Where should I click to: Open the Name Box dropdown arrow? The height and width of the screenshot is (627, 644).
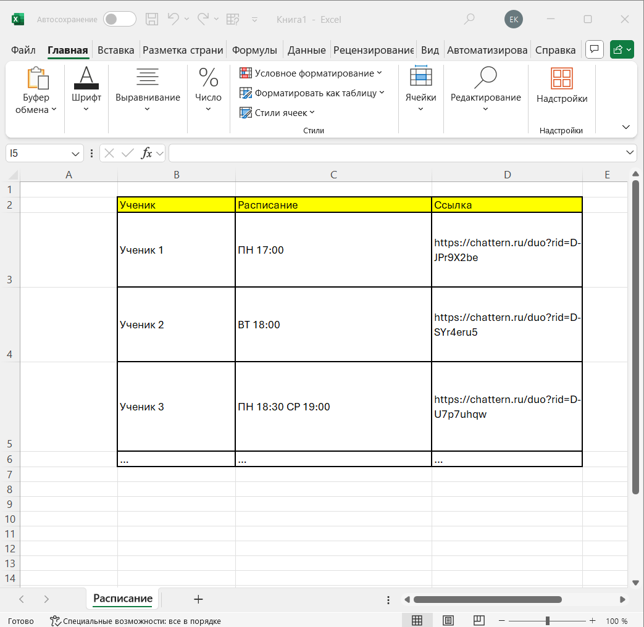click(76, 153)
